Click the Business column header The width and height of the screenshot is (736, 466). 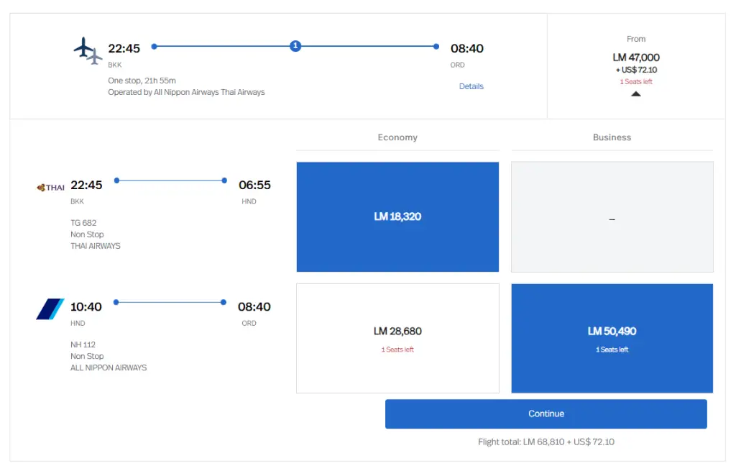coord(612,137)
